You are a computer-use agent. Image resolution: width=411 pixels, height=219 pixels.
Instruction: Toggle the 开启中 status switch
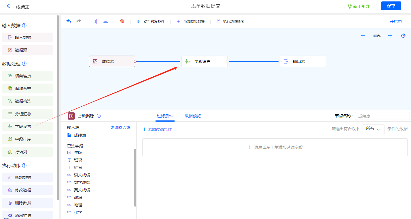point(395,22)
